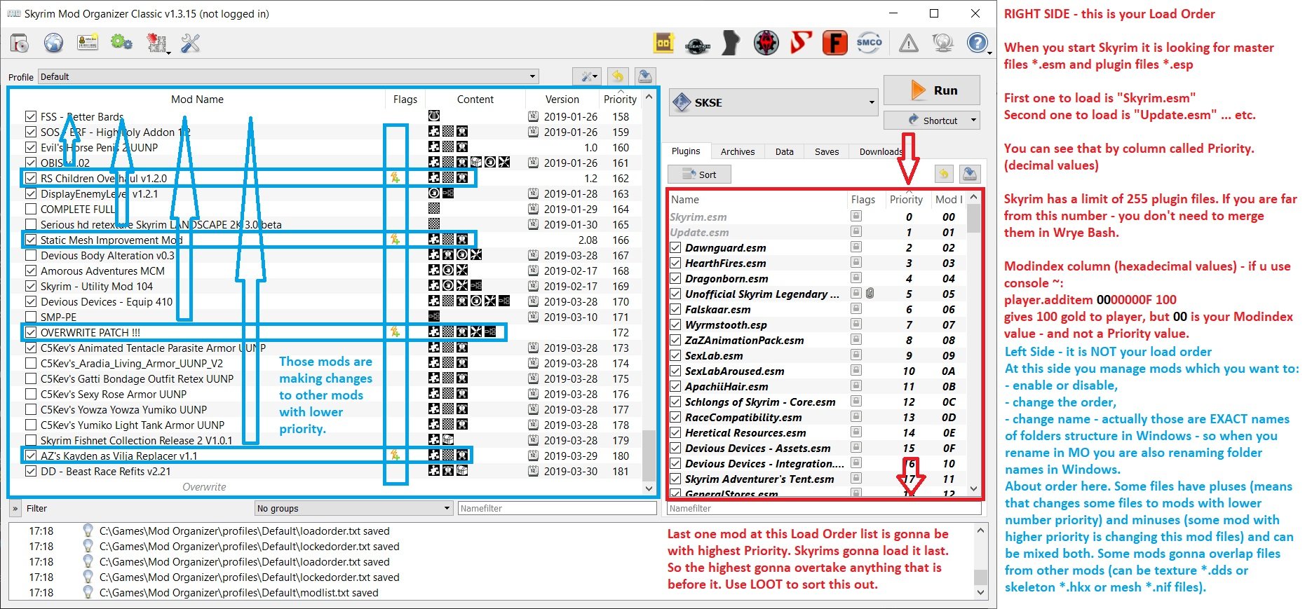Screen dimensions: 1305x609
Task: Open settings with the wrench and screwdriver icon
Action: click(x=190, y=43)
